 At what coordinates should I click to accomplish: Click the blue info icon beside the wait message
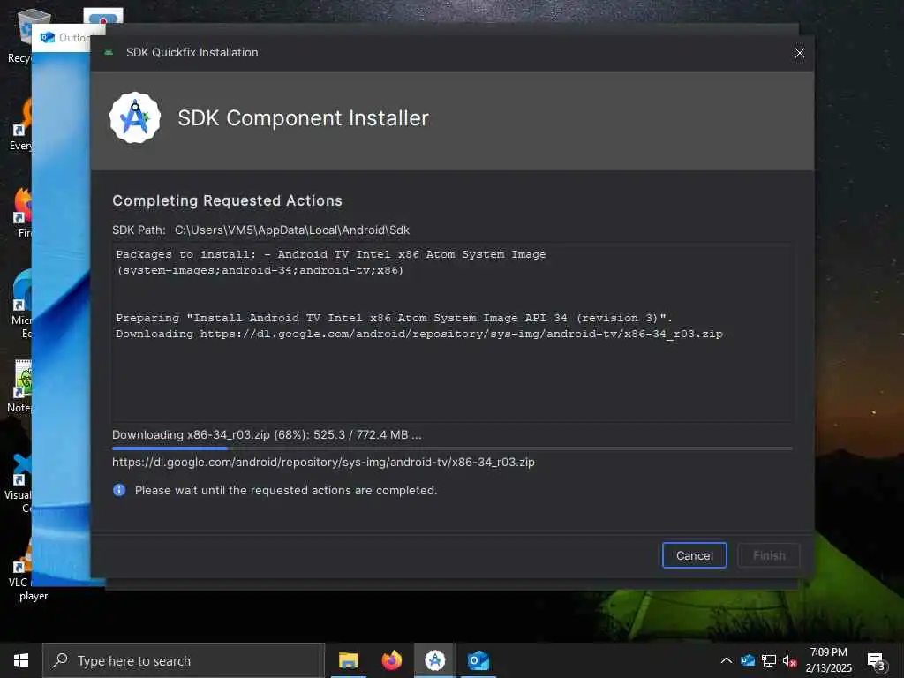click(119, 490)
